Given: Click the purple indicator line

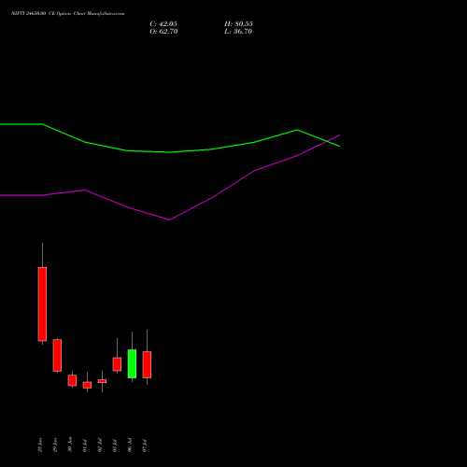Looking at the screenshot, I should point(170,219).
